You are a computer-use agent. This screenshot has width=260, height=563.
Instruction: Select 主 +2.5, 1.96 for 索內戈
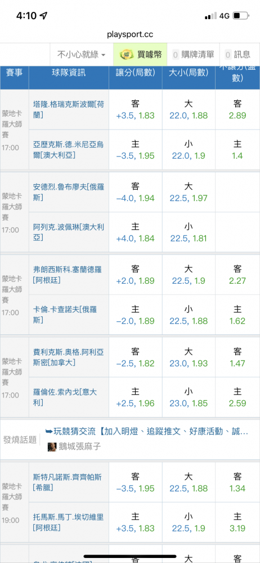click(136, 397)
